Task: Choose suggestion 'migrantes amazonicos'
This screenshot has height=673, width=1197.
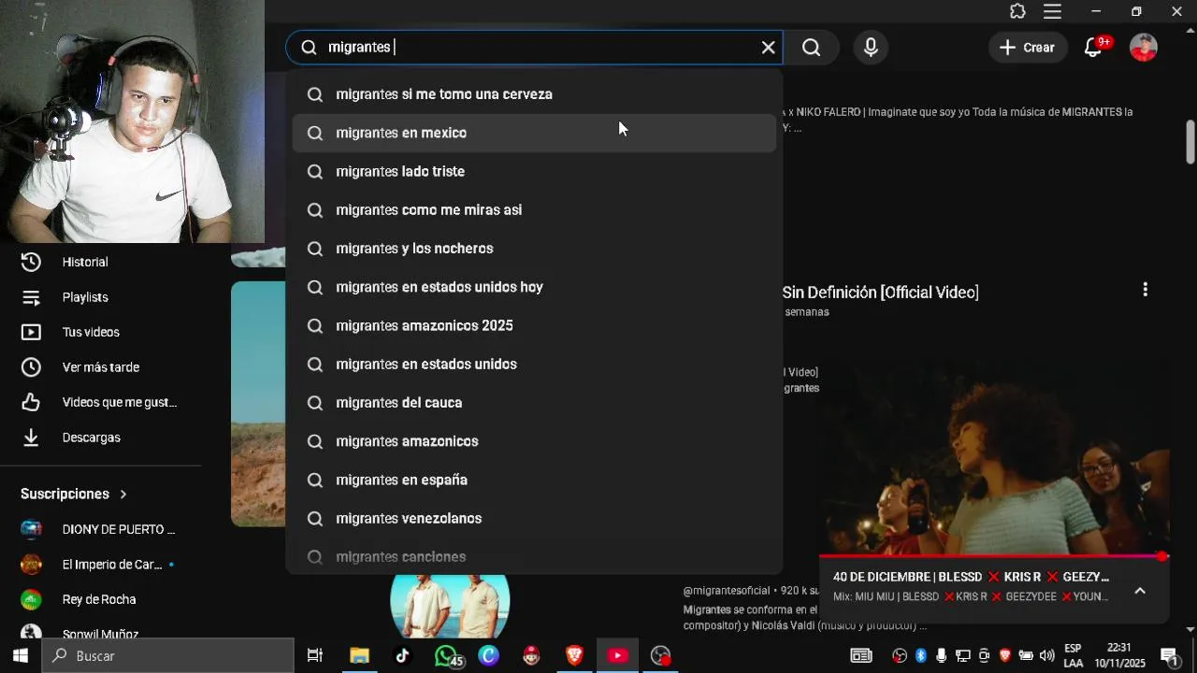Action: click(534, 441)
